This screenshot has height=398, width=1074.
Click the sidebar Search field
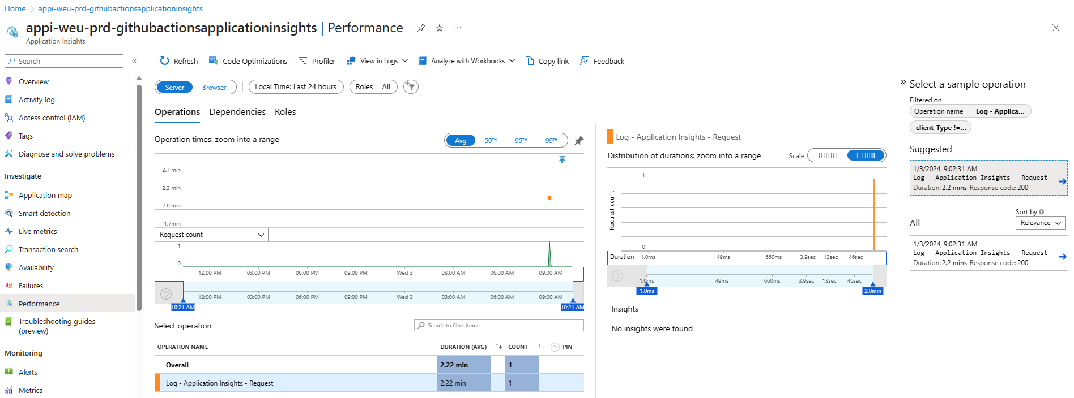64,61
